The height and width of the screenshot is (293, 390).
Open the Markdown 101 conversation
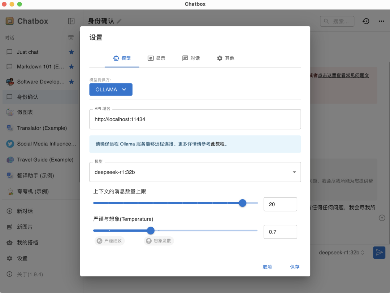pos(40,67)
